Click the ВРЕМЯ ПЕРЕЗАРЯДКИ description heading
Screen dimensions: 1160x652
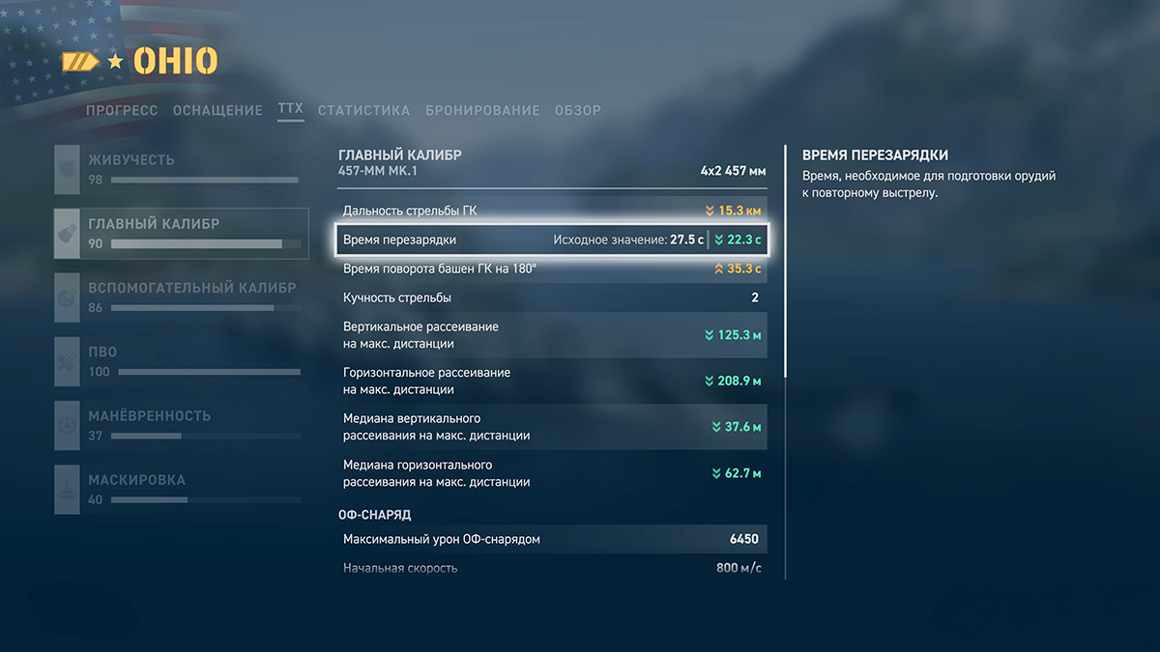click(876, 155)
